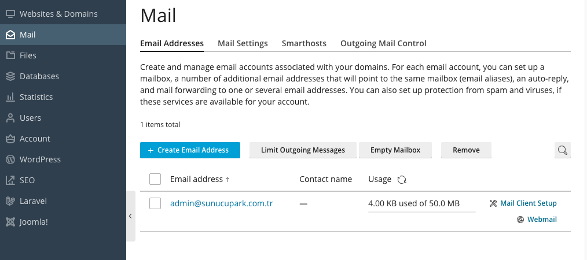Click the Files folder icon in sidebar
Viewport: 587px width, 260px height.
point(10,55)
